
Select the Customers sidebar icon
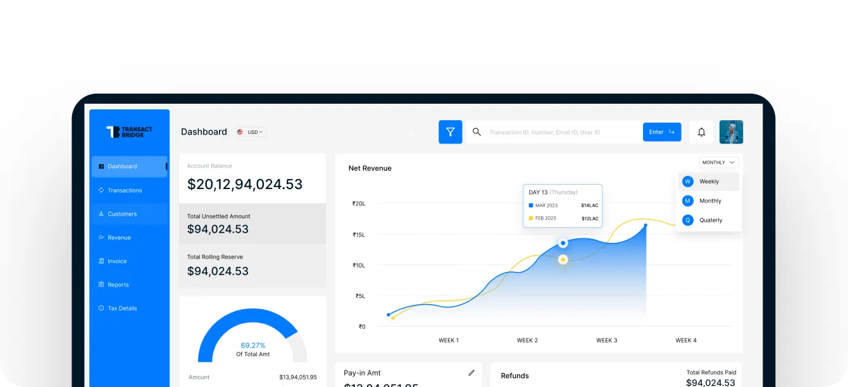click(x=101, y=214)
